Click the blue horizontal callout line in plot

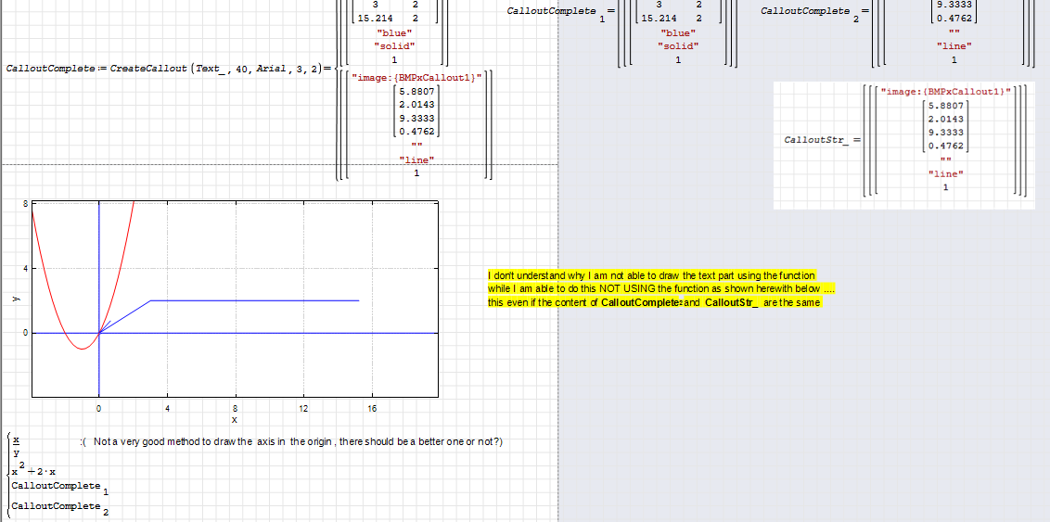pyautogui.click(x=255, y=300)
